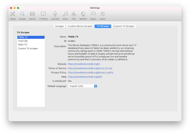
Task: Open the Concerts microphone icon
Action: click(x=55, y=16)
